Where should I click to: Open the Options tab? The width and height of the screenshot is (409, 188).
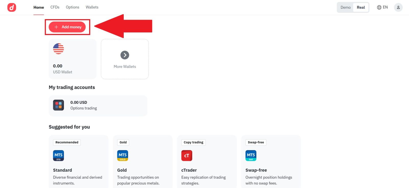click(x=72, y=7)
